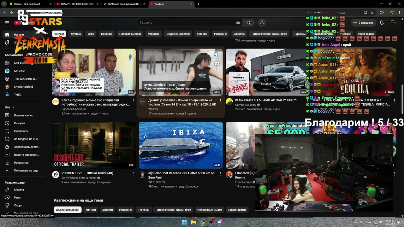
Task: Open the My Solar Boat Reaches IBIZA title
Action: coord(181,175)
